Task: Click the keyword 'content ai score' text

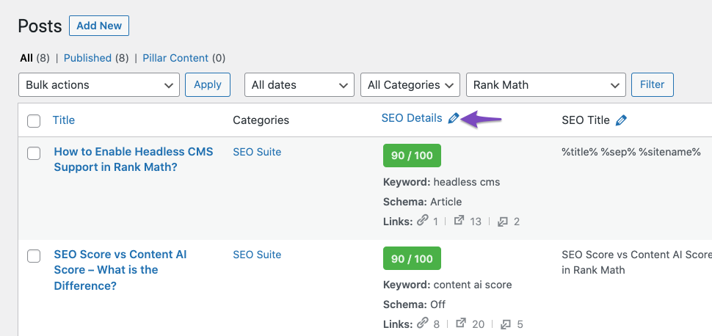Action: 473,285
